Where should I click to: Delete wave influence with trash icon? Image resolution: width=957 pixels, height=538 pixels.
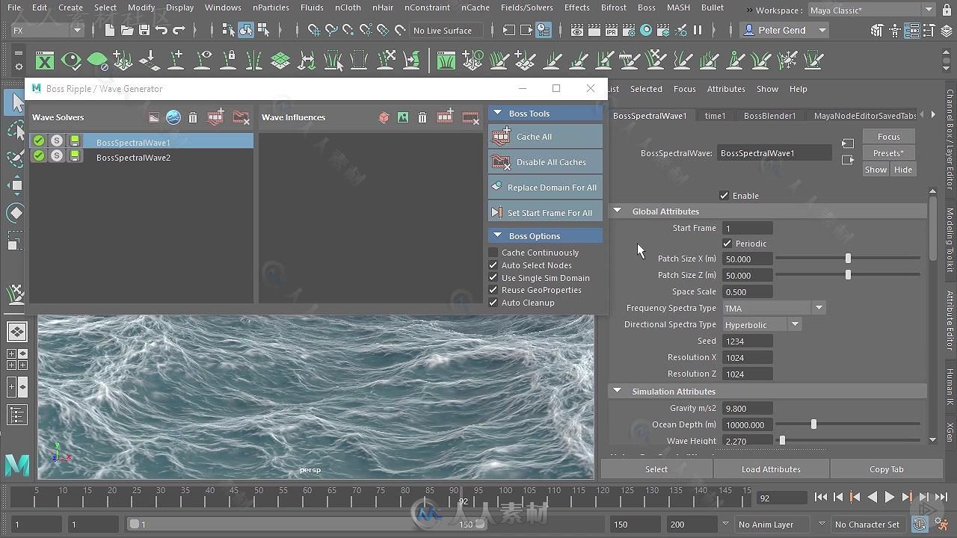click(422, 117)
